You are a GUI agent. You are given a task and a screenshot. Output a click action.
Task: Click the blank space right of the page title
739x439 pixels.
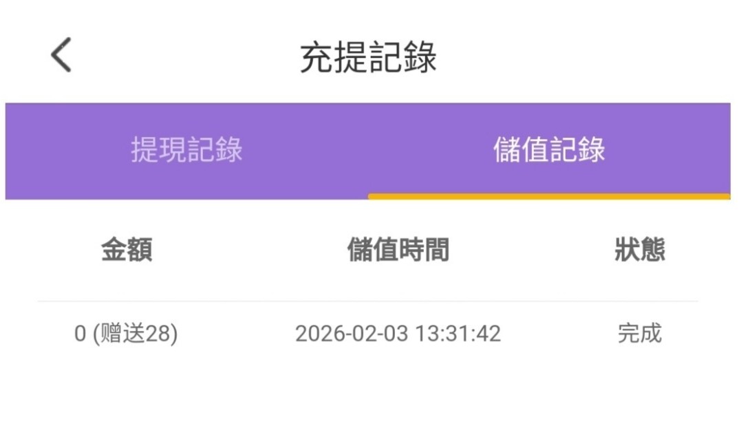[x=585, y=57]
